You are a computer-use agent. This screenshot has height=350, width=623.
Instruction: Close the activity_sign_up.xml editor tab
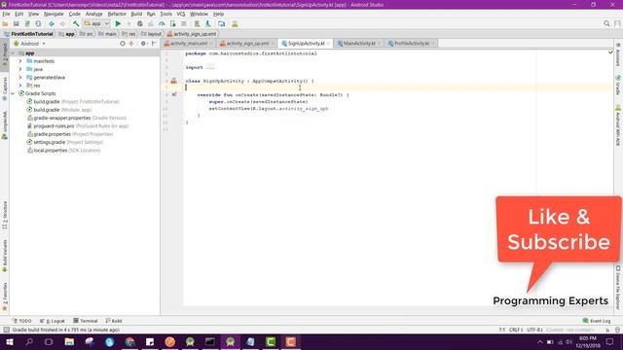pos(273,43)
